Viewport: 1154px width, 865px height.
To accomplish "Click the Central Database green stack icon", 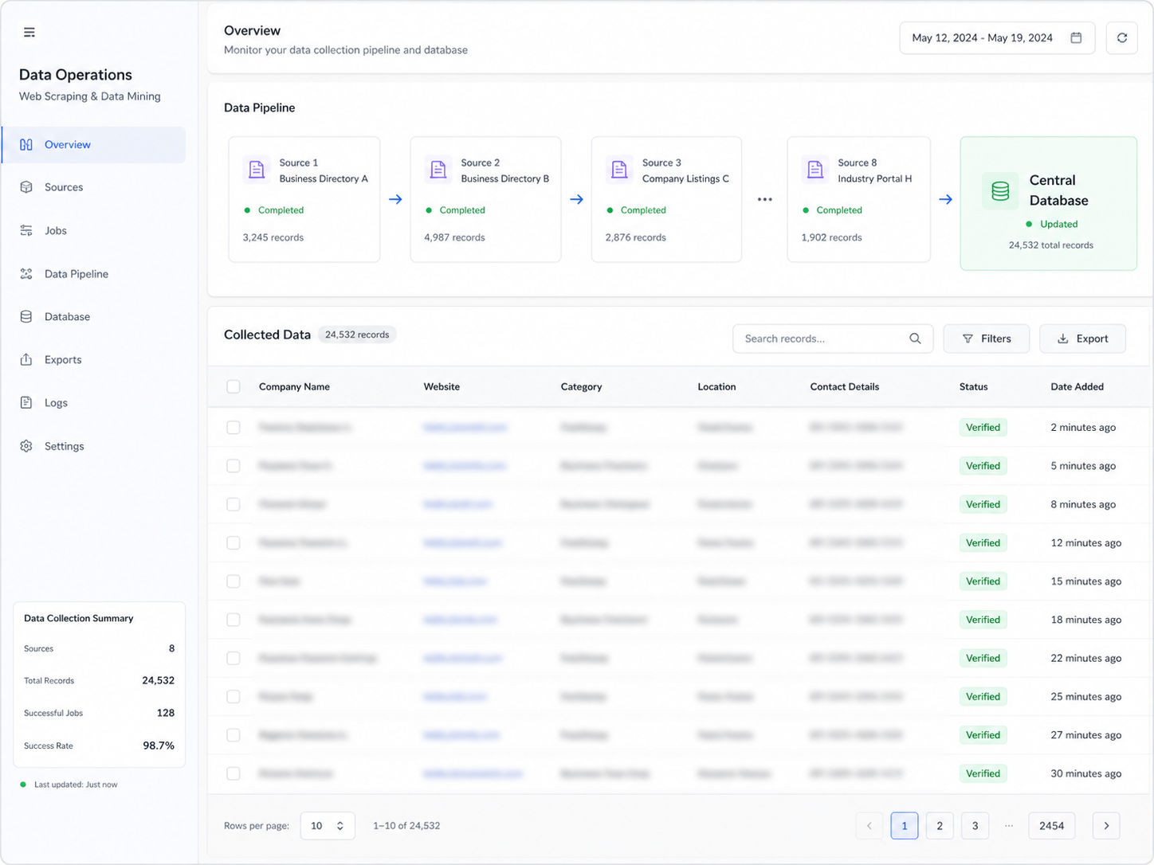I will coord(1000,191).
